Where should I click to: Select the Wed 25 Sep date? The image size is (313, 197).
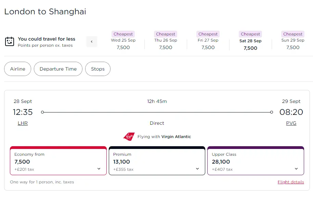[123, 41]
